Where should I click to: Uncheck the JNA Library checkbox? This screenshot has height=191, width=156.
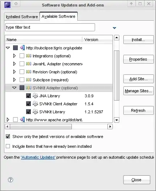(x=28, y=96)
